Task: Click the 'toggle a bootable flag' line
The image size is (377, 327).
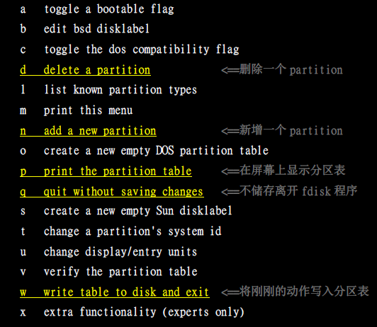Action: [97, 9]
